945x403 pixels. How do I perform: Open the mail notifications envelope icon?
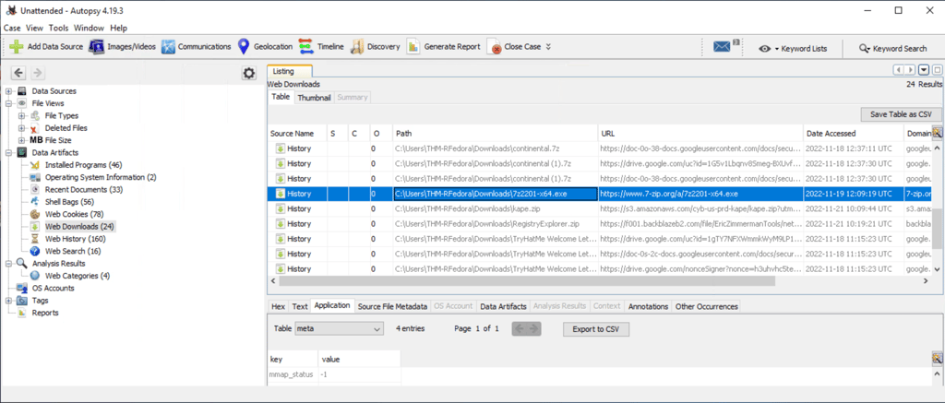tap(722, 47)
